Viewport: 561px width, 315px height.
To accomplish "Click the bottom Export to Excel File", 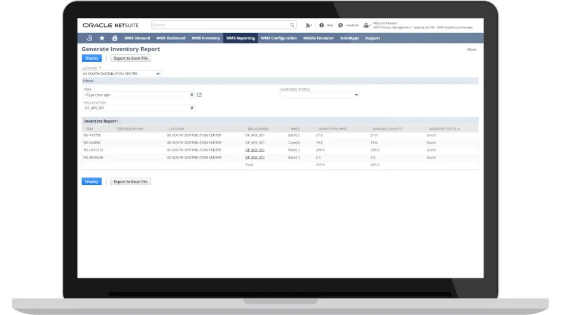I will tap(130, 182).
